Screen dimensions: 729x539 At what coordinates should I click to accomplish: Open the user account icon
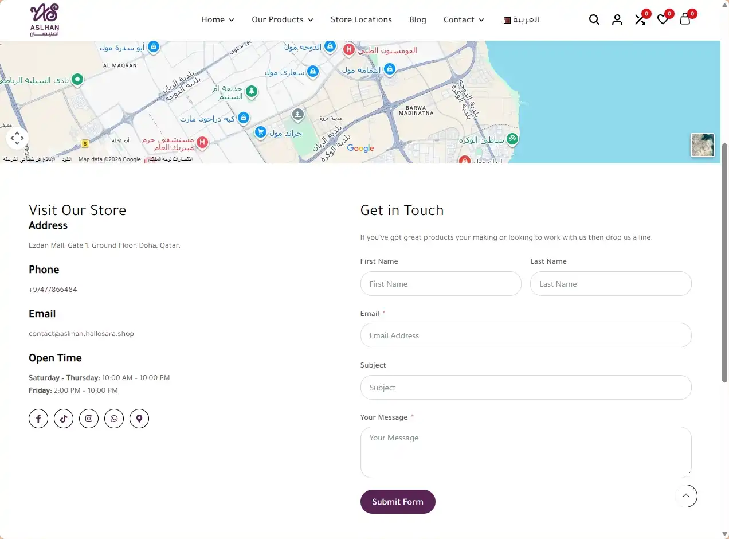coord(617,19)
